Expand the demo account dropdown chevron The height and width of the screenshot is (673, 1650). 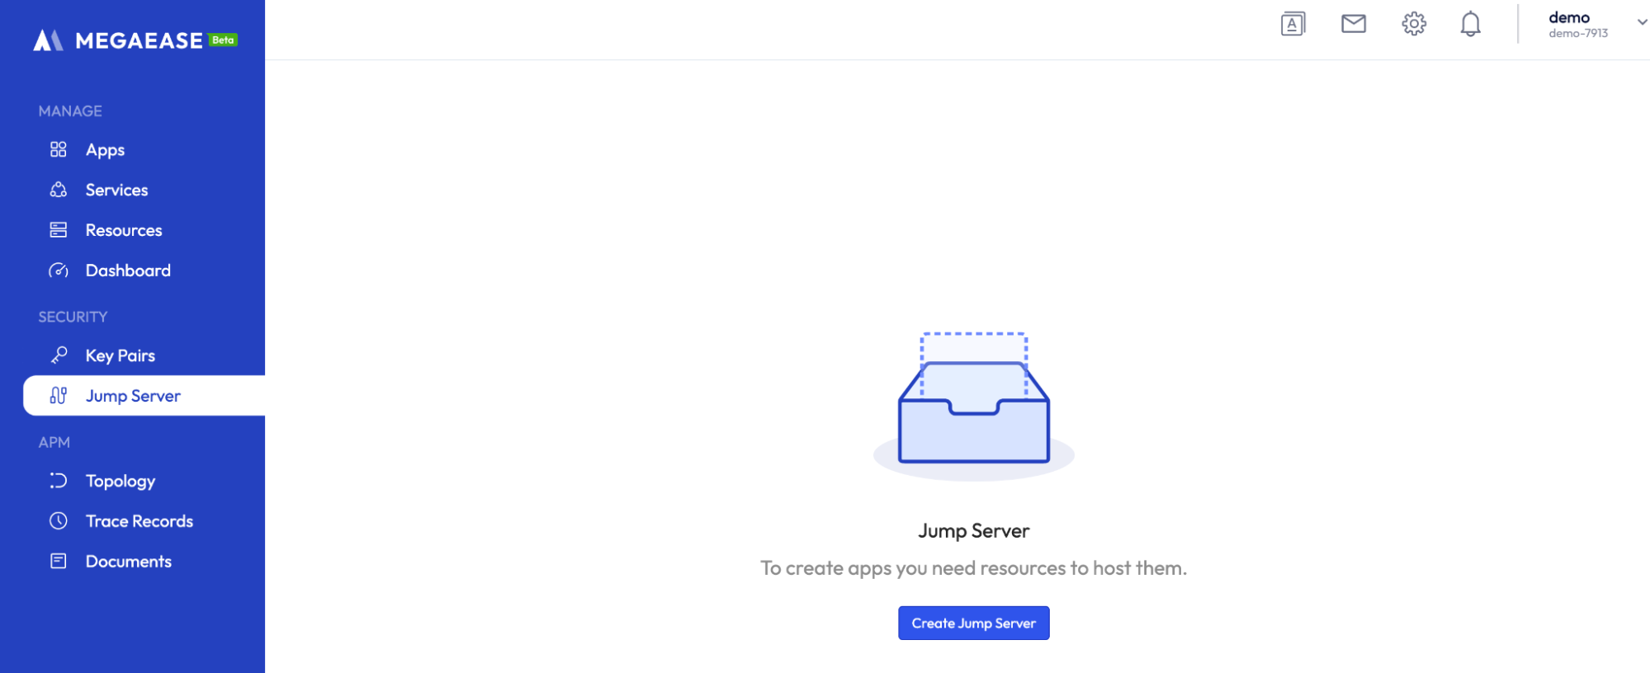pos(1642,23)
